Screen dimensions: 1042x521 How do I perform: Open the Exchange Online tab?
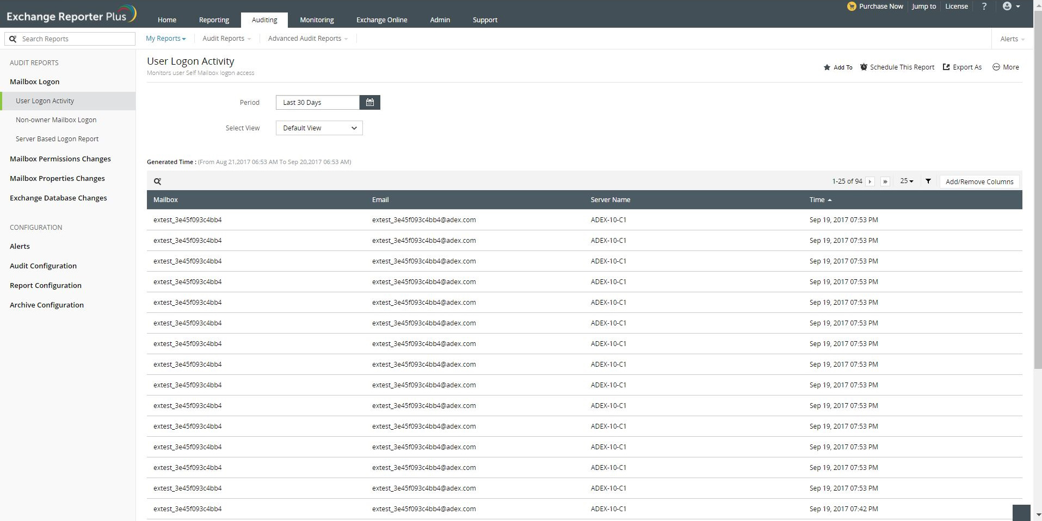pyautogui.click(x=381, y=20)
